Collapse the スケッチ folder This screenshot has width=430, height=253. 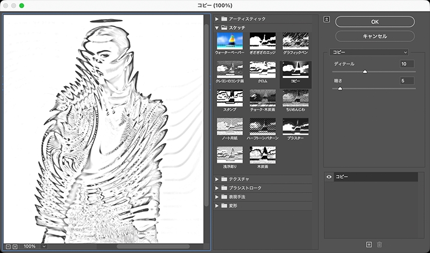coord(217,27)
